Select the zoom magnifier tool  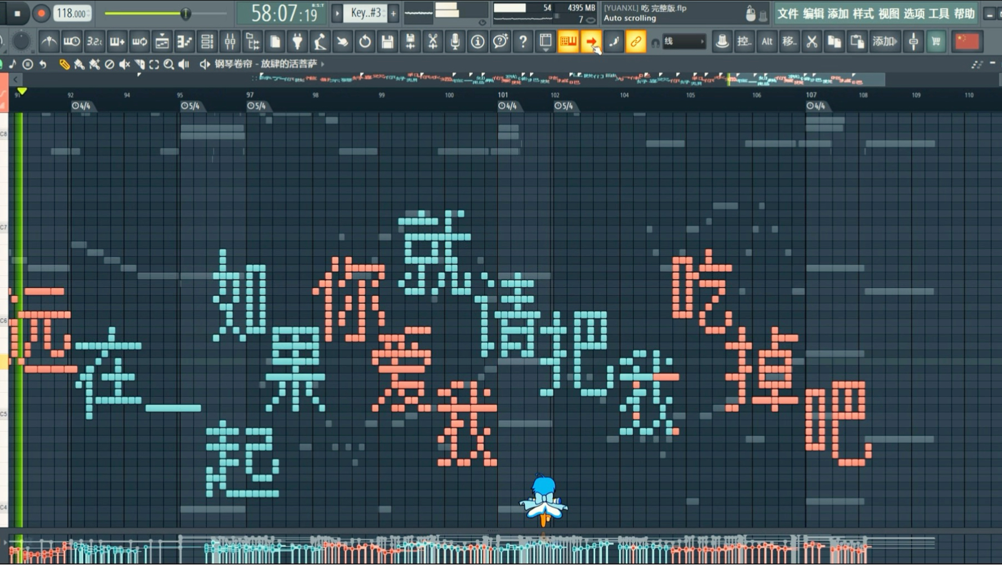coord(169,64)
